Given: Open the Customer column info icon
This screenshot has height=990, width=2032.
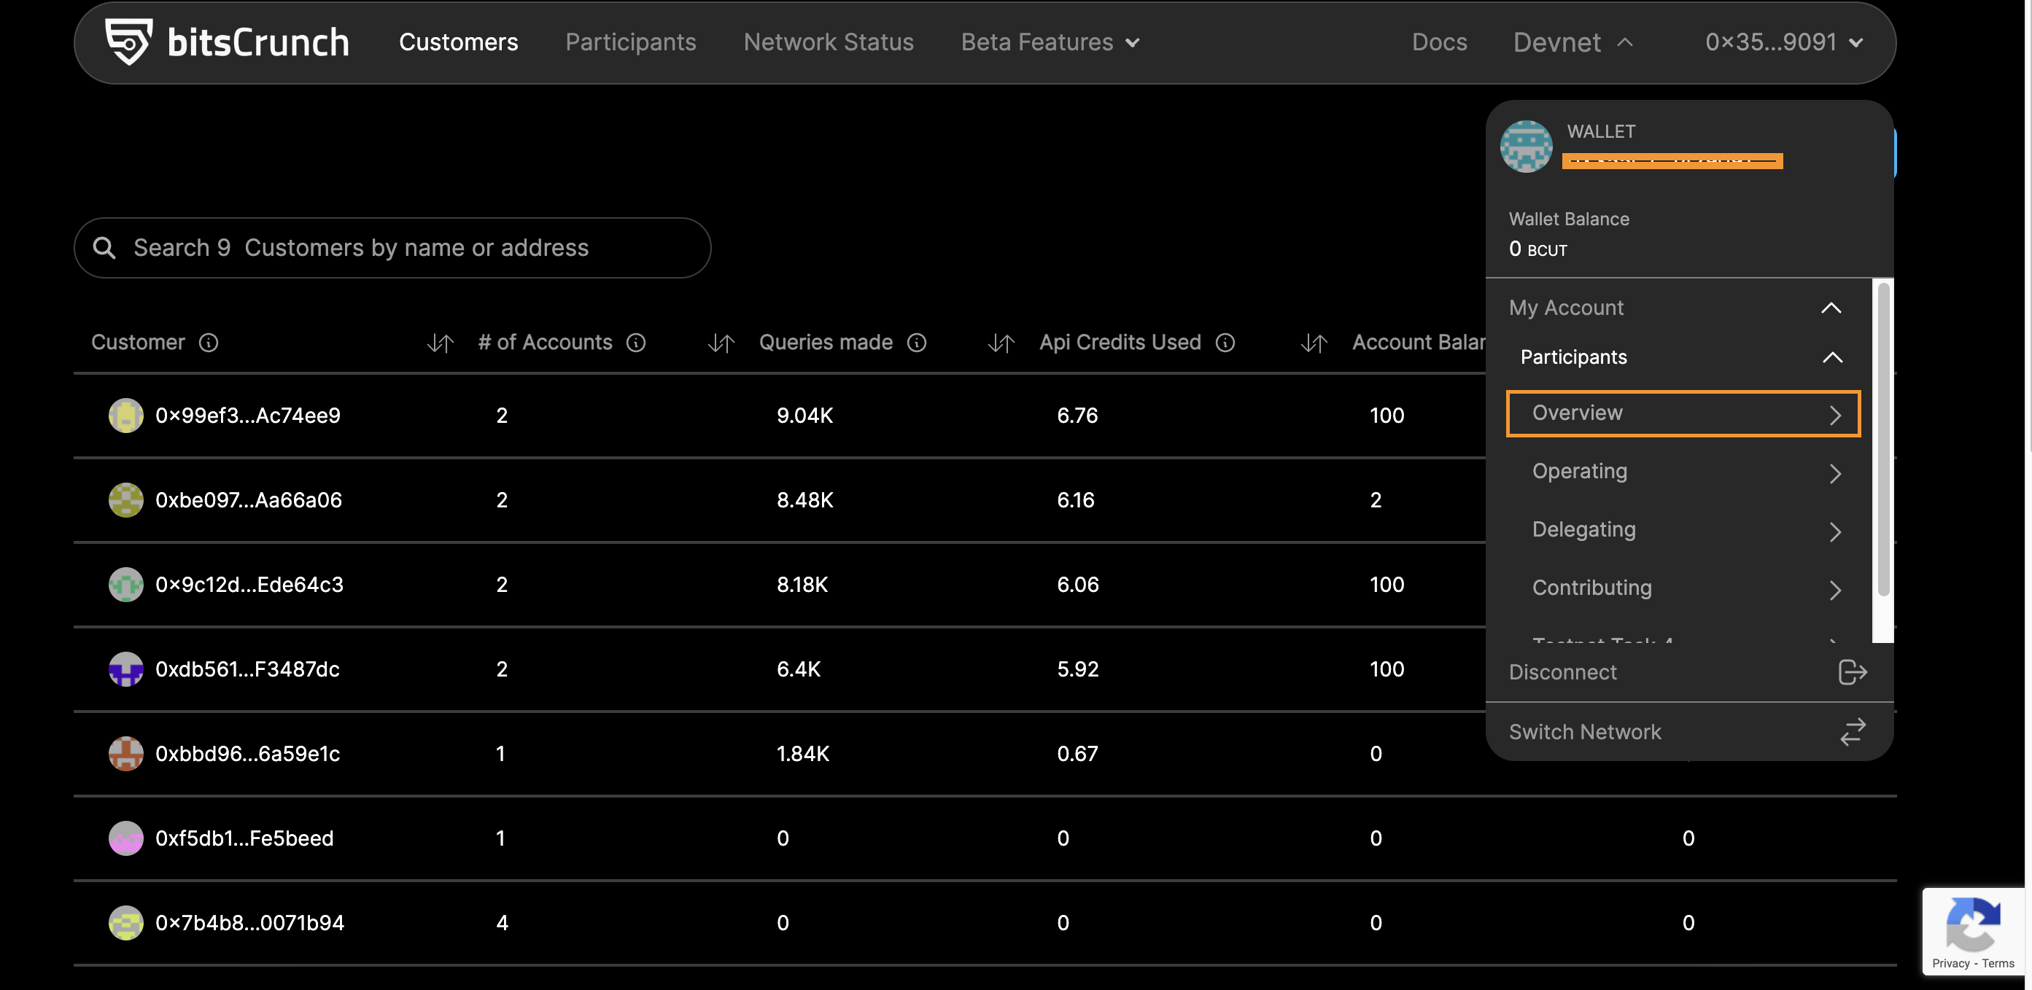Looking at the screenshot, I should coord(209,342).
